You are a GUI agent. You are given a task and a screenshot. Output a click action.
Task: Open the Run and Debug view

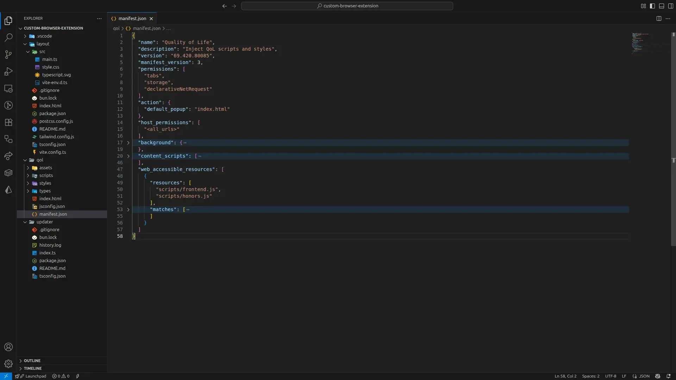point(8,71)
